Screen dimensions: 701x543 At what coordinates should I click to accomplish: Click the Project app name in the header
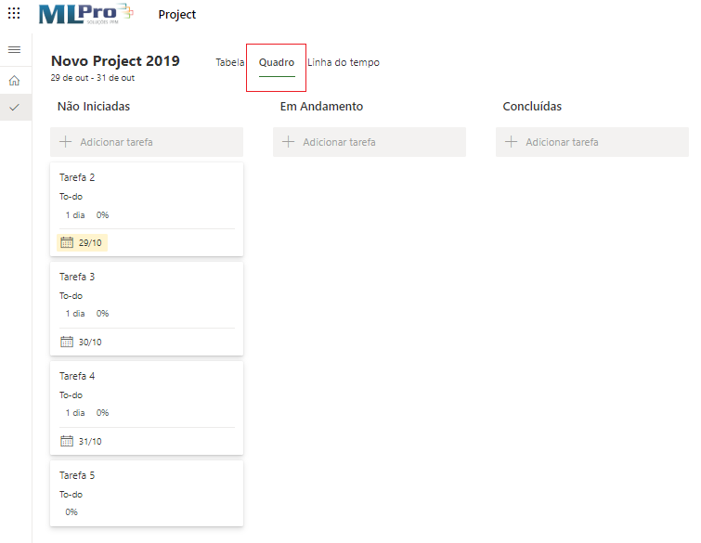point(177,14)
